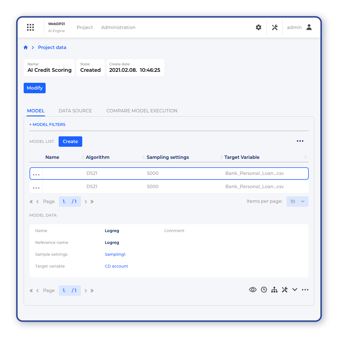Click the clock history icon
The image size is (338, 338).
click(264, 290)
